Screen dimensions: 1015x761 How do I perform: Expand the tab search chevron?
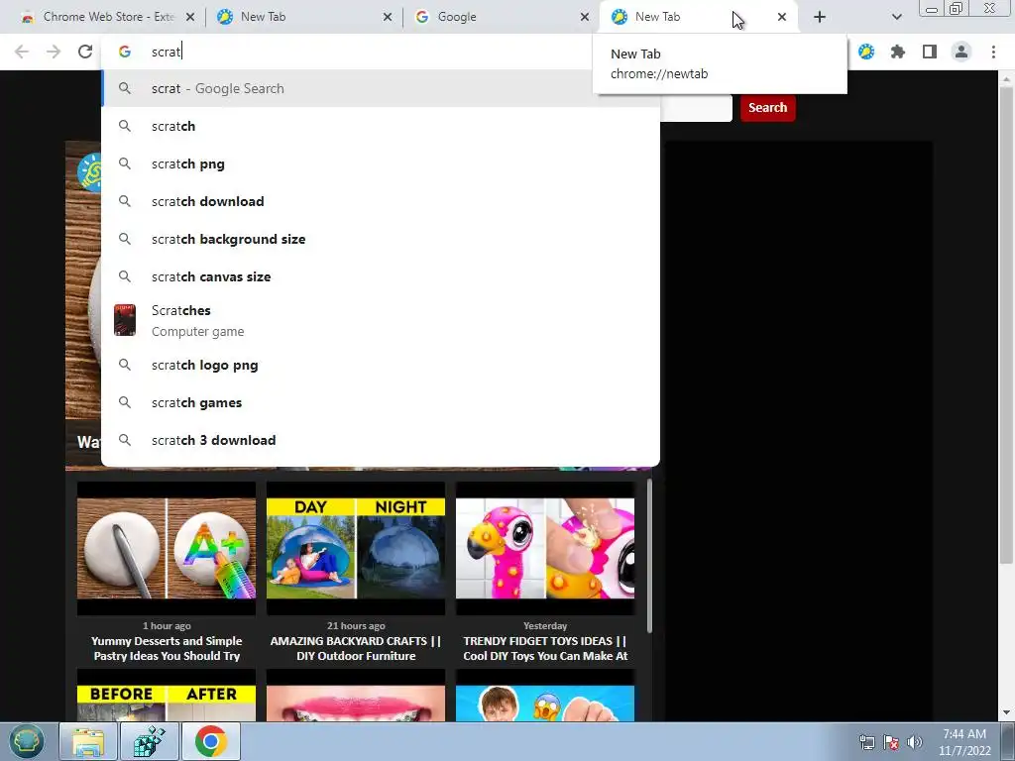coord(896,17)
